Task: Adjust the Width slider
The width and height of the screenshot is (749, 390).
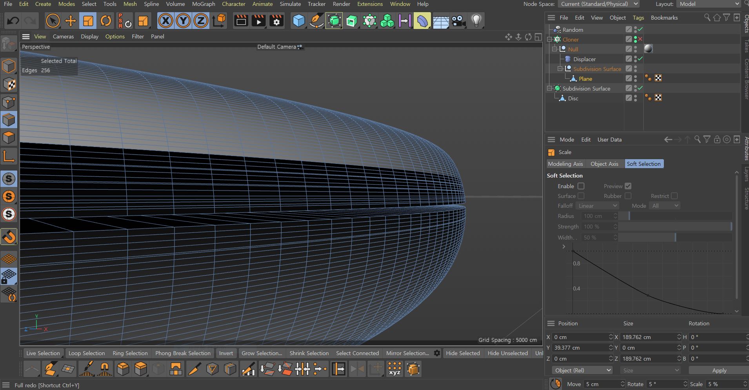Action: (x=675, y=238)
